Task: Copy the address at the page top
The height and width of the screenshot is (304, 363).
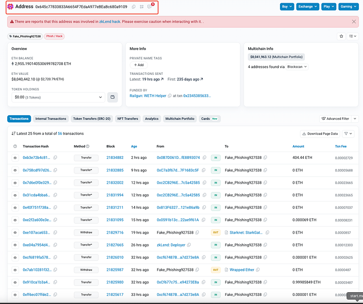Action: click(x=133, y=7)
